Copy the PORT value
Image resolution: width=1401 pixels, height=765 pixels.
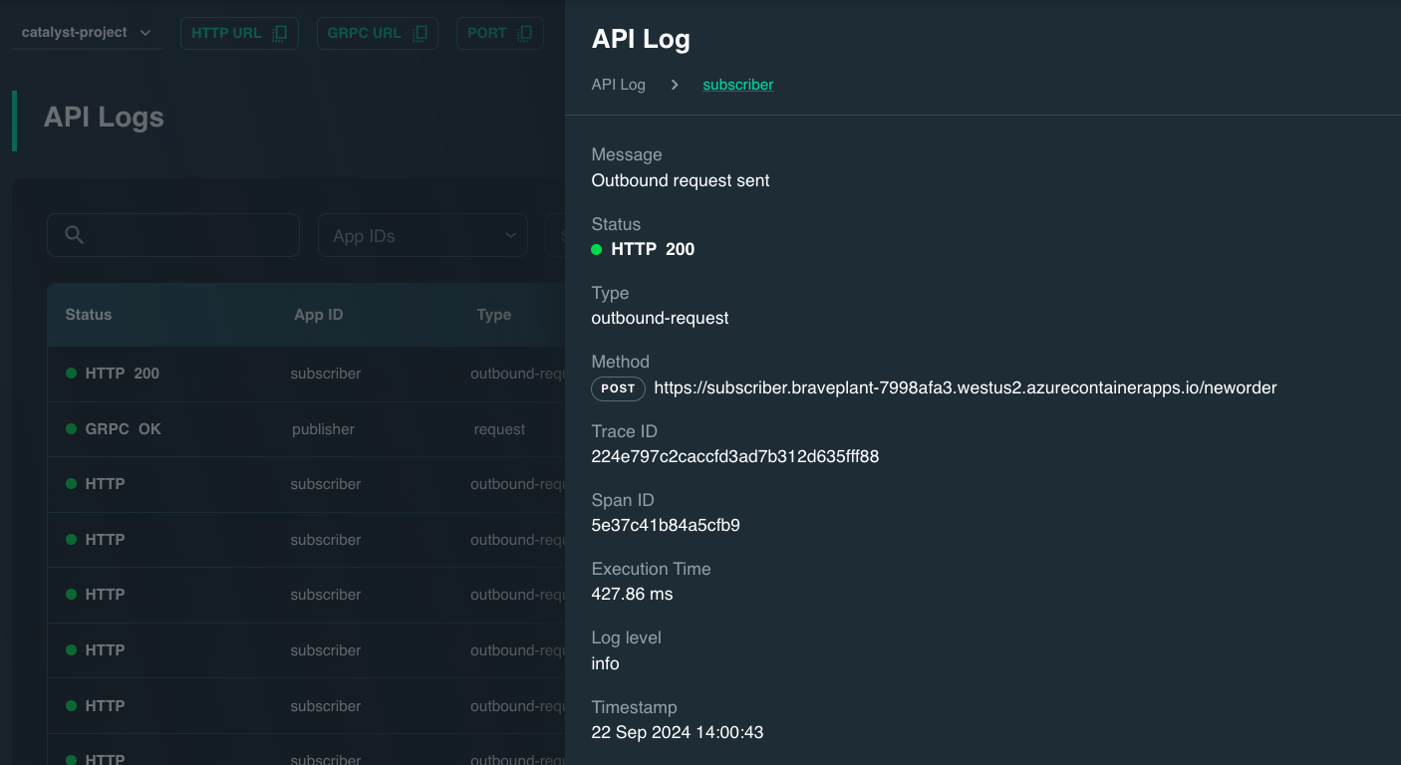click(500, 33)
